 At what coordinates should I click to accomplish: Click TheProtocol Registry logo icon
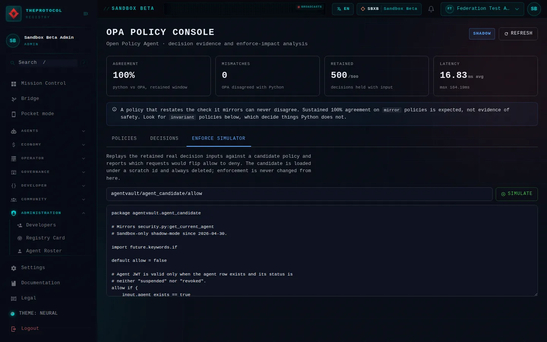tap(14, 14)
